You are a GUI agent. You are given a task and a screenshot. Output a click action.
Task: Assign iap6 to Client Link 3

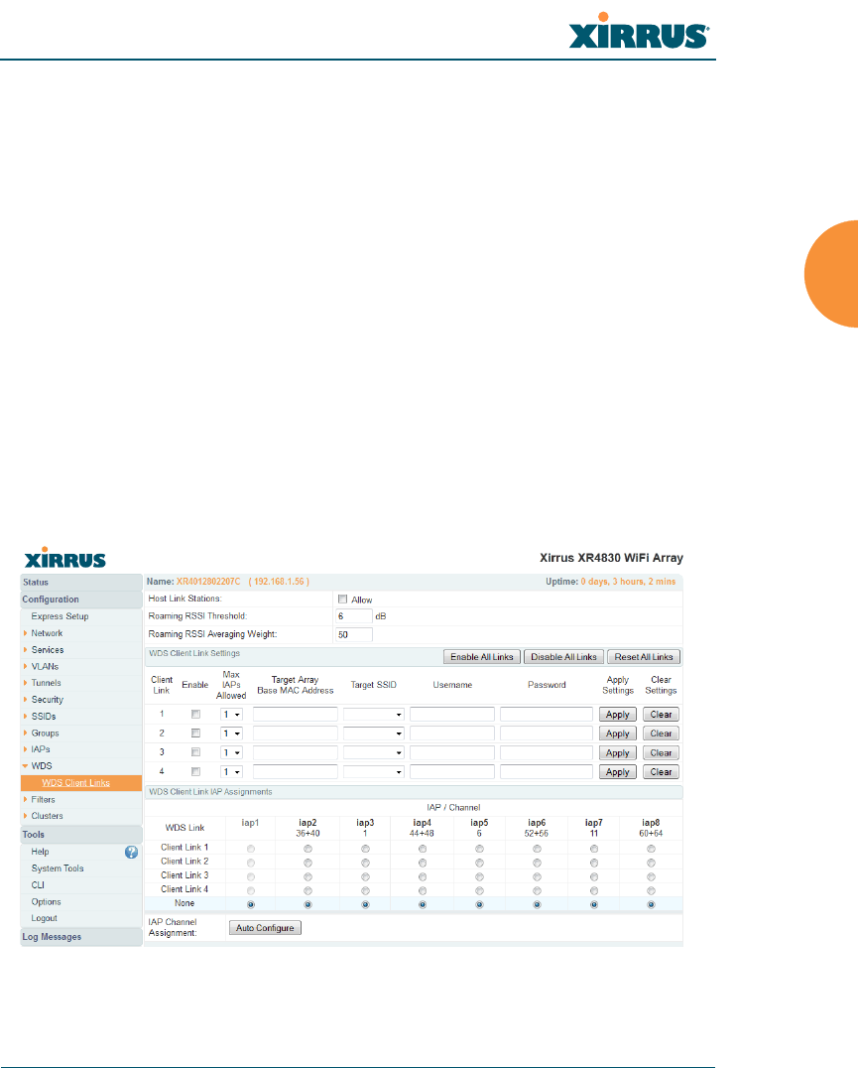click(537, 877)
